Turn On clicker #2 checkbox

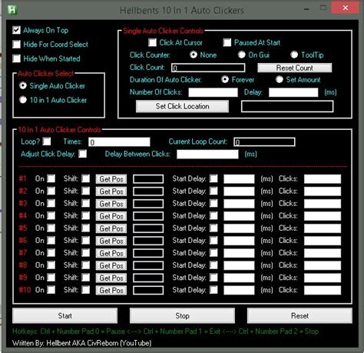click(x=51, y=191)
